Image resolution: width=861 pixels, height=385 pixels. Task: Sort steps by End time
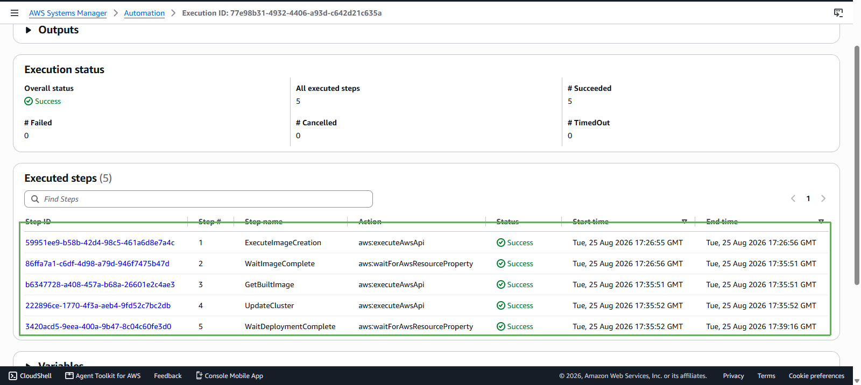[821, 222]
